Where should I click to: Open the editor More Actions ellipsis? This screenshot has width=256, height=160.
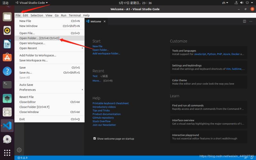(x=251, y=21)
